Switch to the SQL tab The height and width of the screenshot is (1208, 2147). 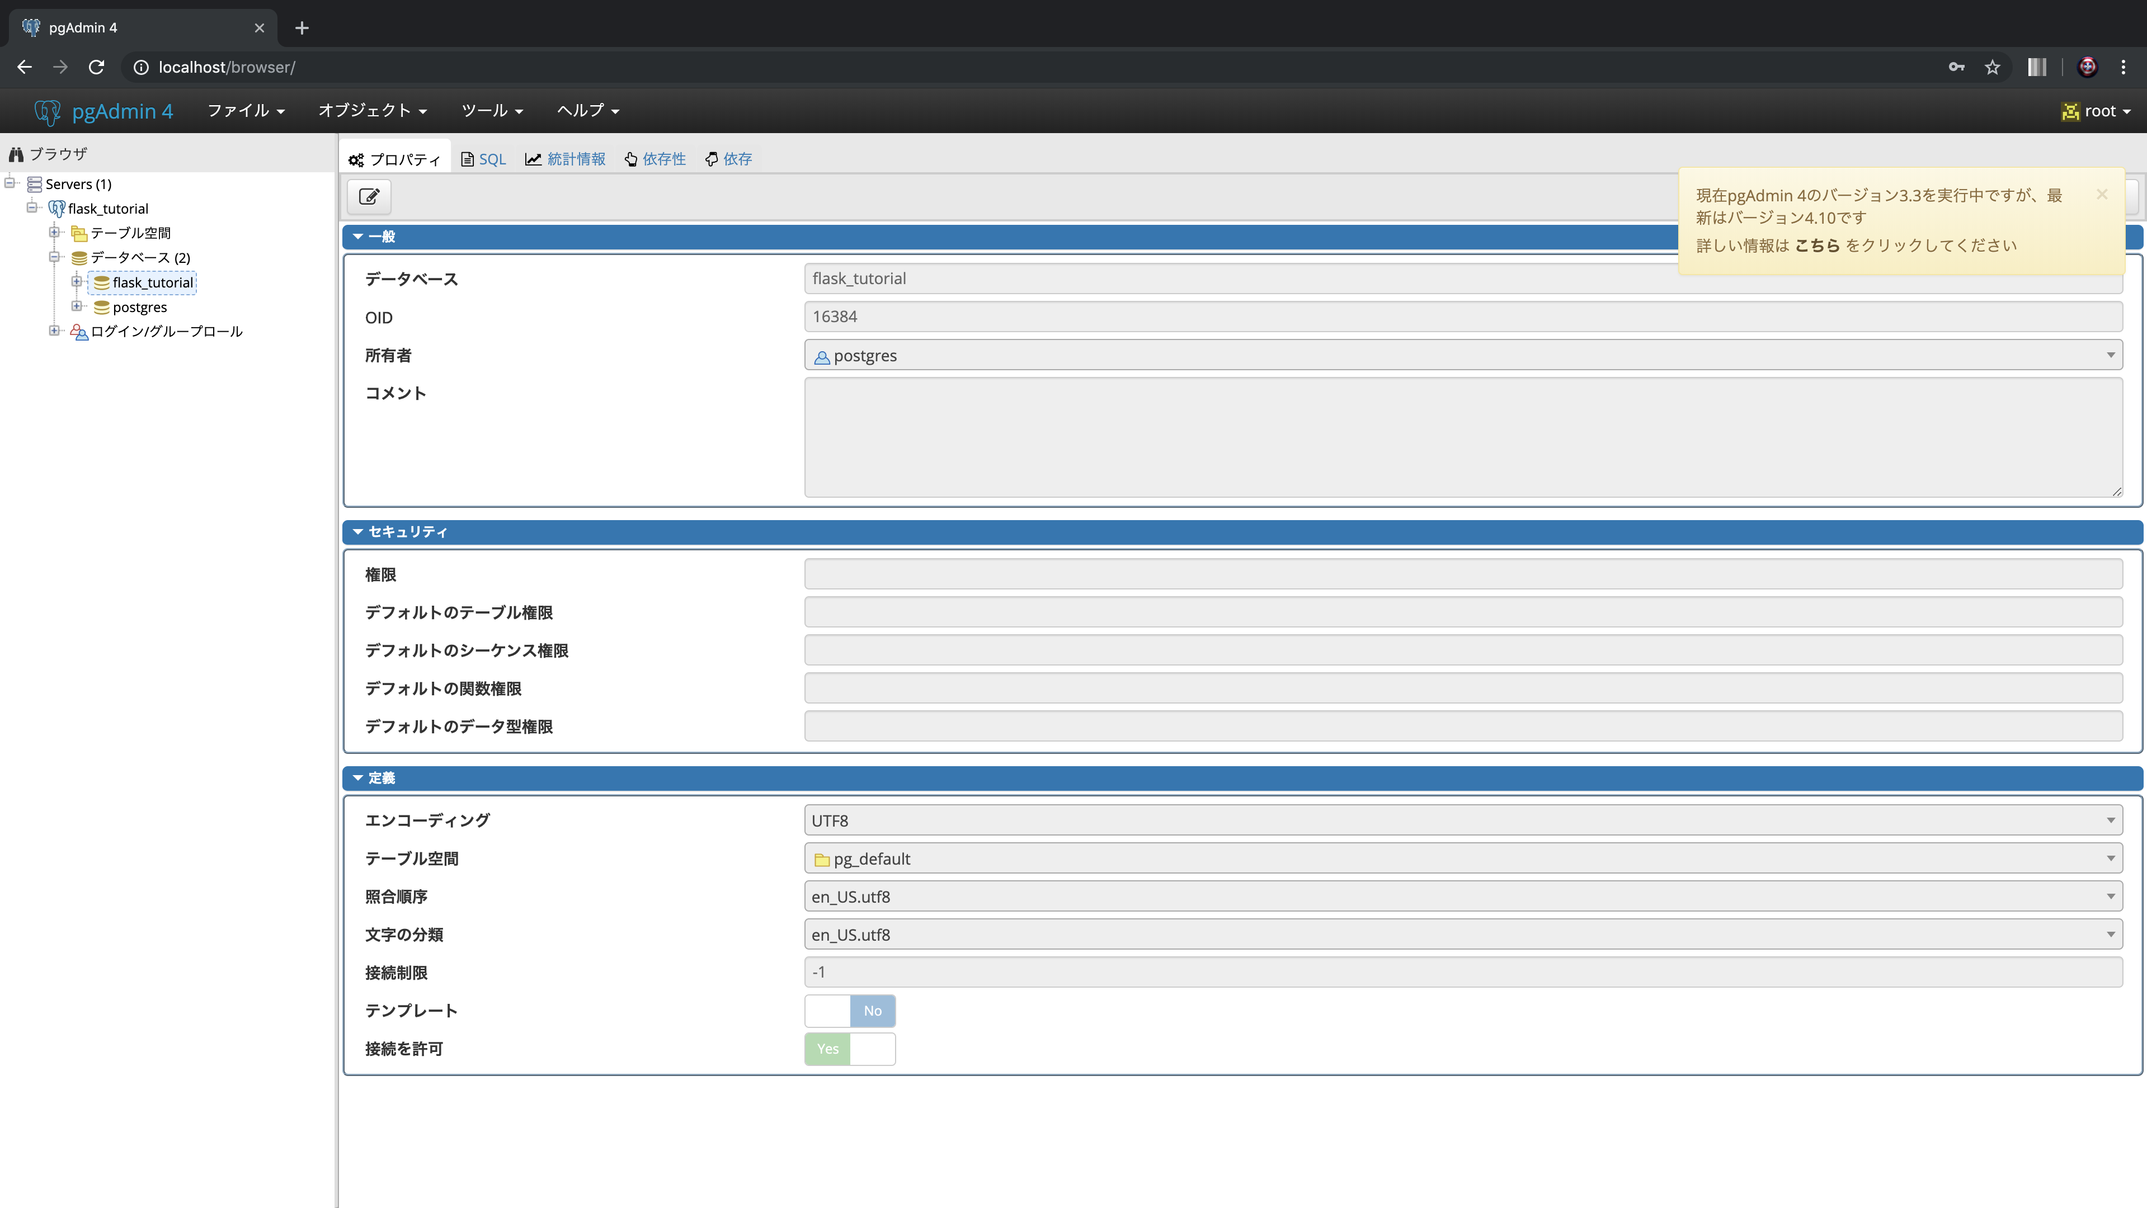(483, 159)
